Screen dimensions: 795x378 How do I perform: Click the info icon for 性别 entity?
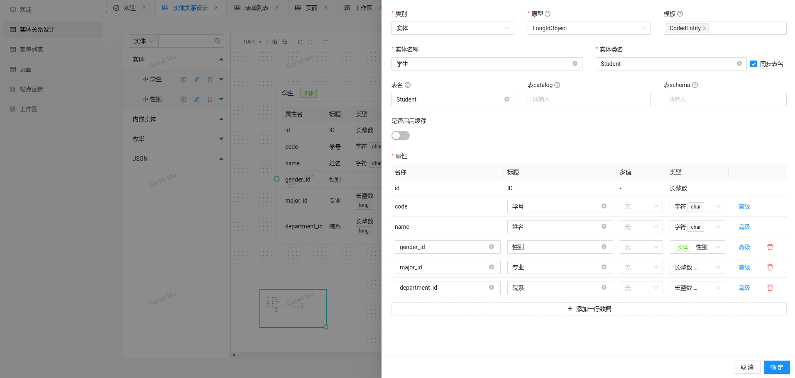pos(183,99)
